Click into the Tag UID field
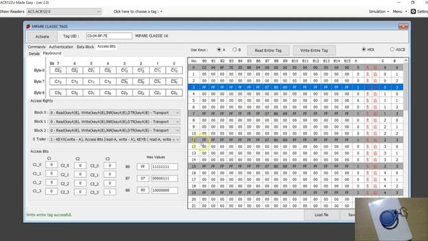This screenshot has width=428, height=241. pyautogui.click(x=109, y=35)
